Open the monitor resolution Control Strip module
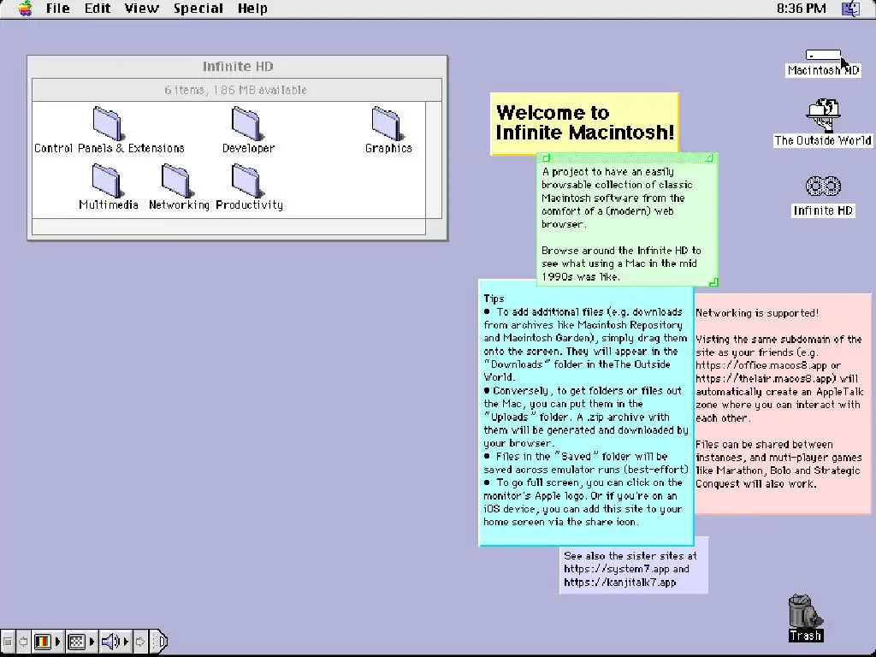 click(80, 642)
